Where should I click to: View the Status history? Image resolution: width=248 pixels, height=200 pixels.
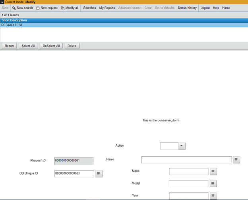coord(187,8)
